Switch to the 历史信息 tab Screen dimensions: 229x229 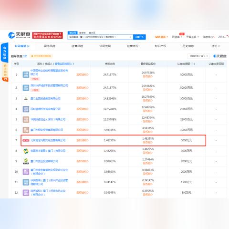click(188, 46)
